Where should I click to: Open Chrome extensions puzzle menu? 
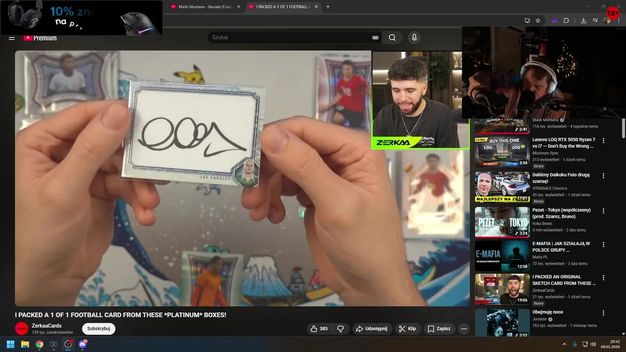[566, 21]
